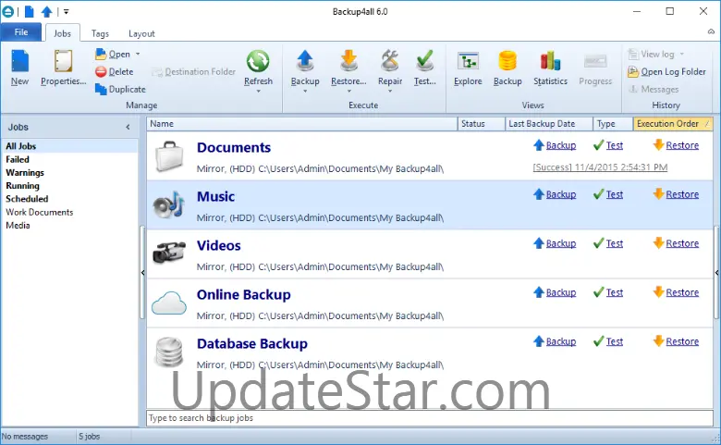Show Running jobs

pyautogui.click(x=22, y=186)
